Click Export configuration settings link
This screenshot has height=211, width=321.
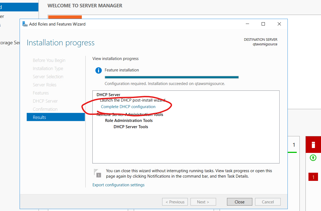(119, 185)
